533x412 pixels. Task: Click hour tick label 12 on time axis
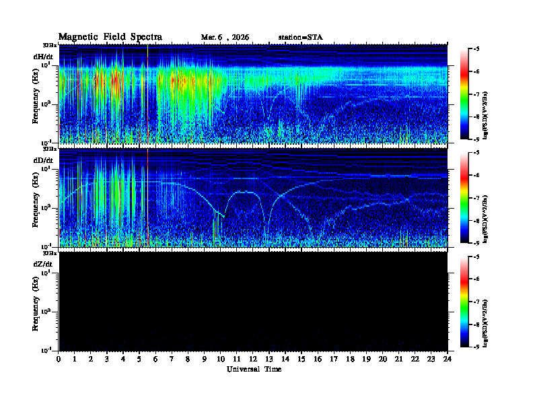click(253, 359)
